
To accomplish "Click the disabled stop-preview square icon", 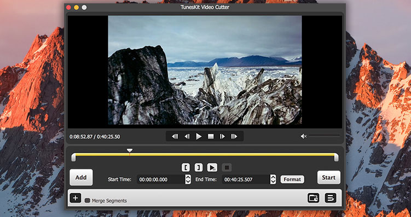I will (227, 167).
